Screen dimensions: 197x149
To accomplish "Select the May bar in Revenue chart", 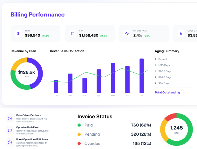I will [113, 78].
